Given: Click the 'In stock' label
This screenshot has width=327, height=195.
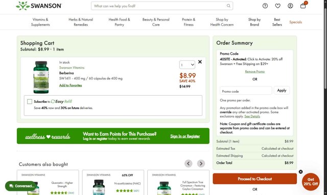Looking at the screenshot, I should (64, 62).
